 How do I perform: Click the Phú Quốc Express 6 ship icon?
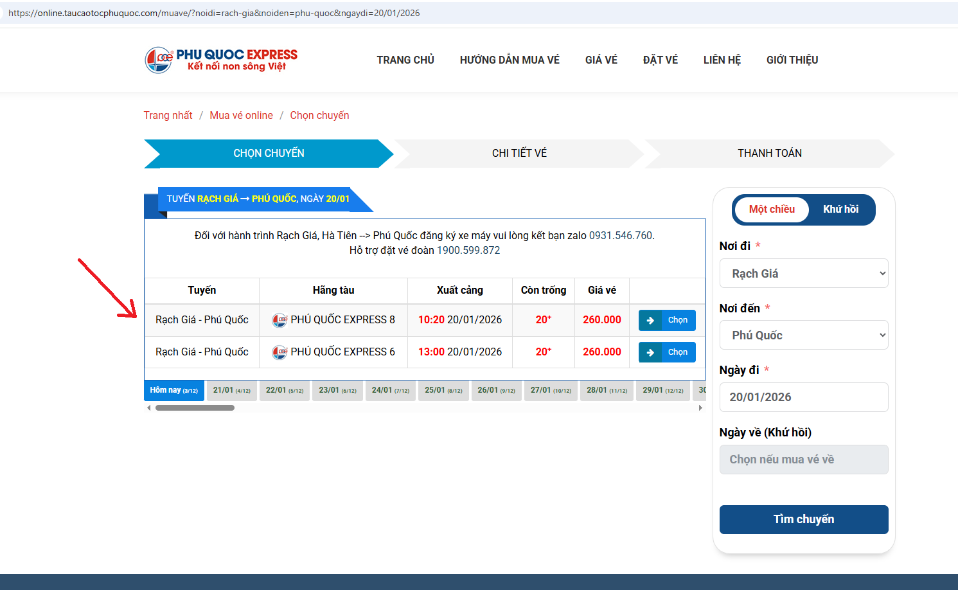[279, 352]
